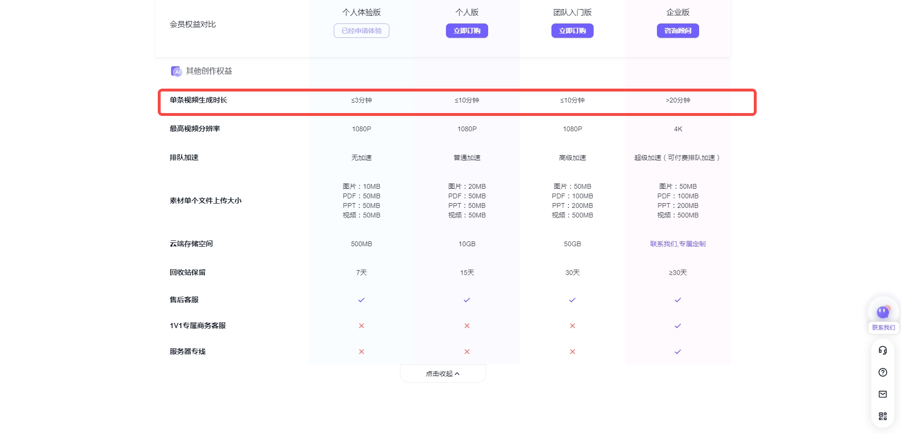Click the 售后客服 row label

[x=184, y=300]
